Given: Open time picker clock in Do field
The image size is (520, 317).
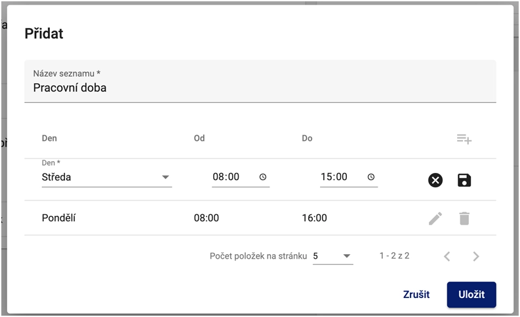Looking at the screenshot, I should tap(371, 177).
